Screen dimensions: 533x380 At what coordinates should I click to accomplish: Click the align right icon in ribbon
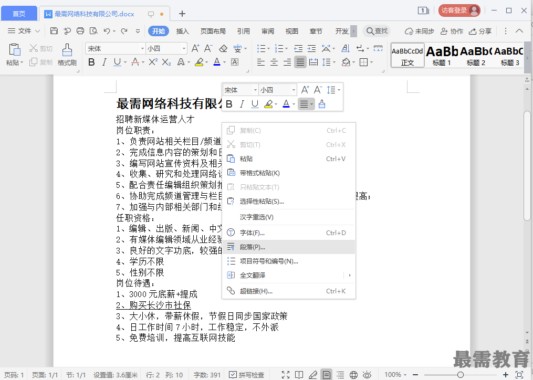287,62
